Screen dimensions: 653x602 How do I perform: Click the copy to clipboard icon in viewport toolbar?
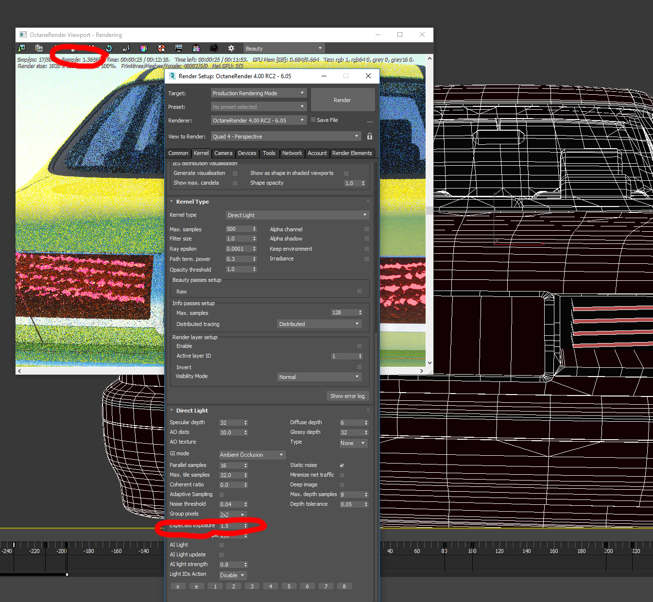[x=39, y=48]
